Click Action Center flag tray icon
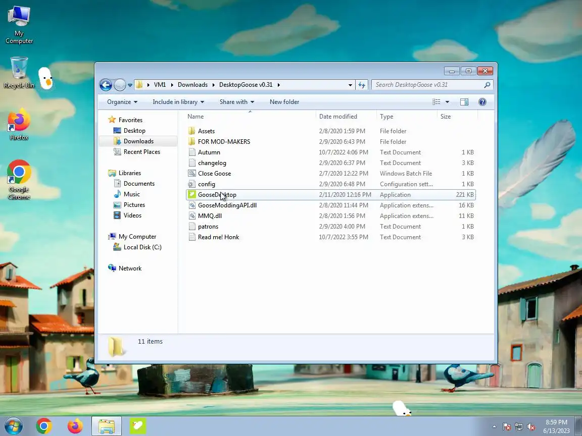This screenshot has width=582, height=436. [x=506, y=427]
